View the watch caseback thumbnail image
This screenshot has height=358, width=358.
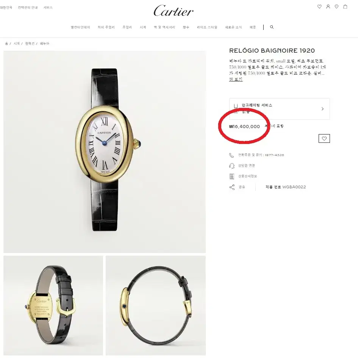(53, 305)
